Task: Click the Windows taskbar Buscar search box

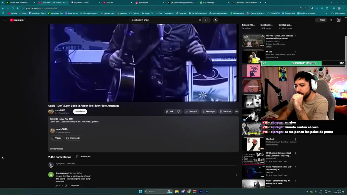Action: click(x=159, y=191)
